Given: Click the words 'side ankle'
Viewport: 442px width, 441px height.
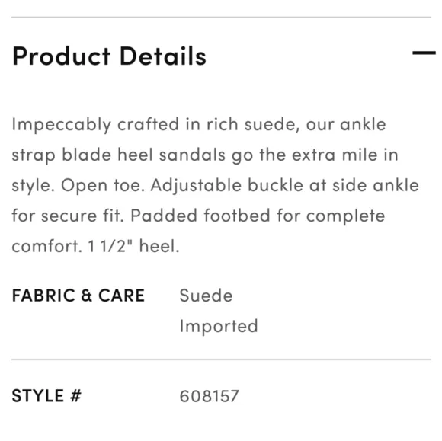Looking at the screenshot, I should (376, 185).
